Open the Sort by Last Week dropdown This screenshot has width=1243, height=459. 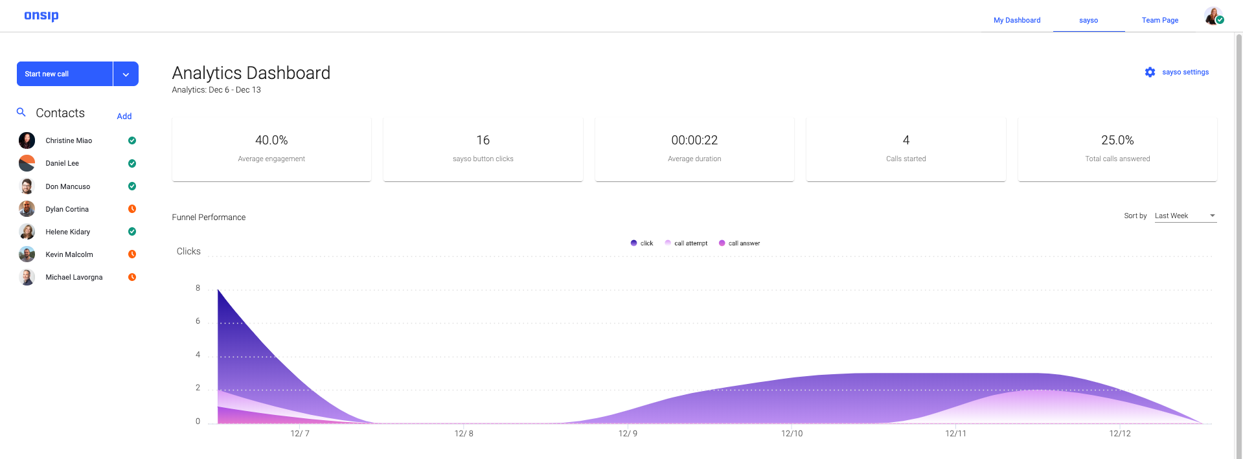coord(1185,216)
